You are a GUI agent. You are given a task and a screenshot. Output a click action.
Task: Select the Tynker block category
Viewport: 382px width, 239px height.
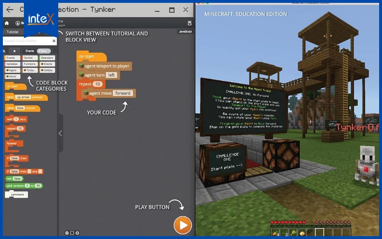[30, 70]
